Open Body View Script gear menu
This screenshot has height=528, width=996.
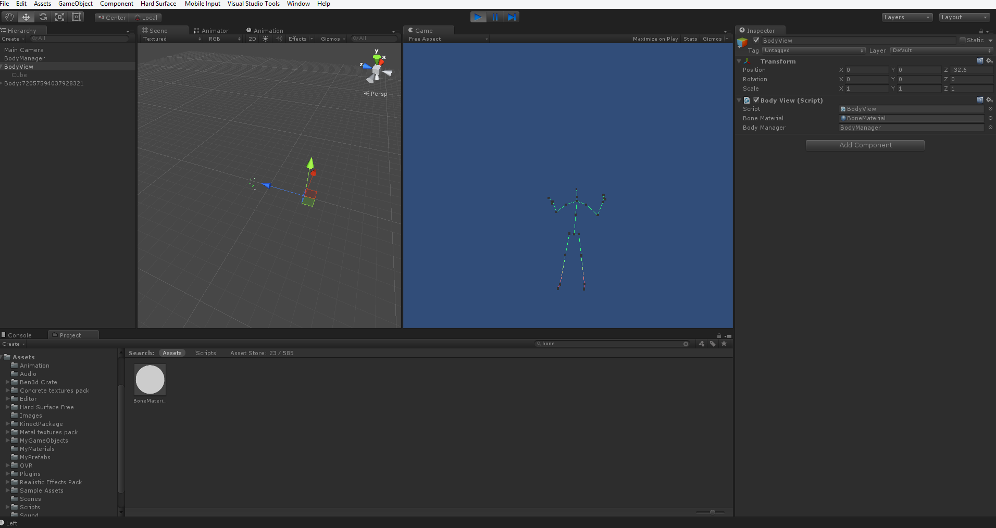point(989,100)
